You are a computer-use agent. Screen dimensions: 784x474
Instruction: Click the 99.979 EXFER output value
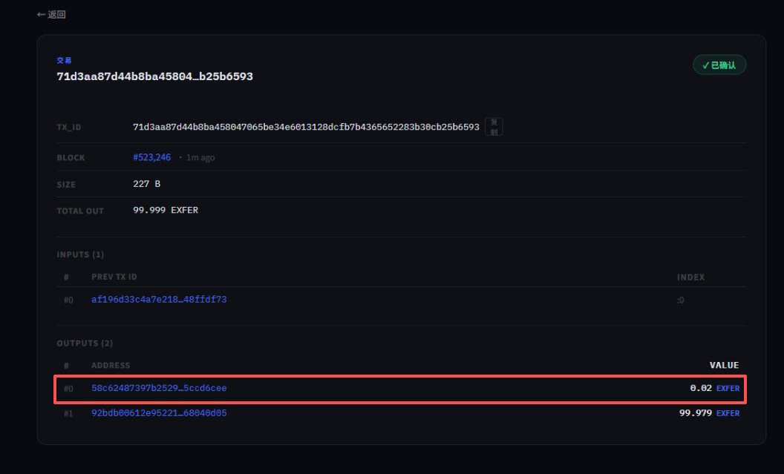pos(709,413)
